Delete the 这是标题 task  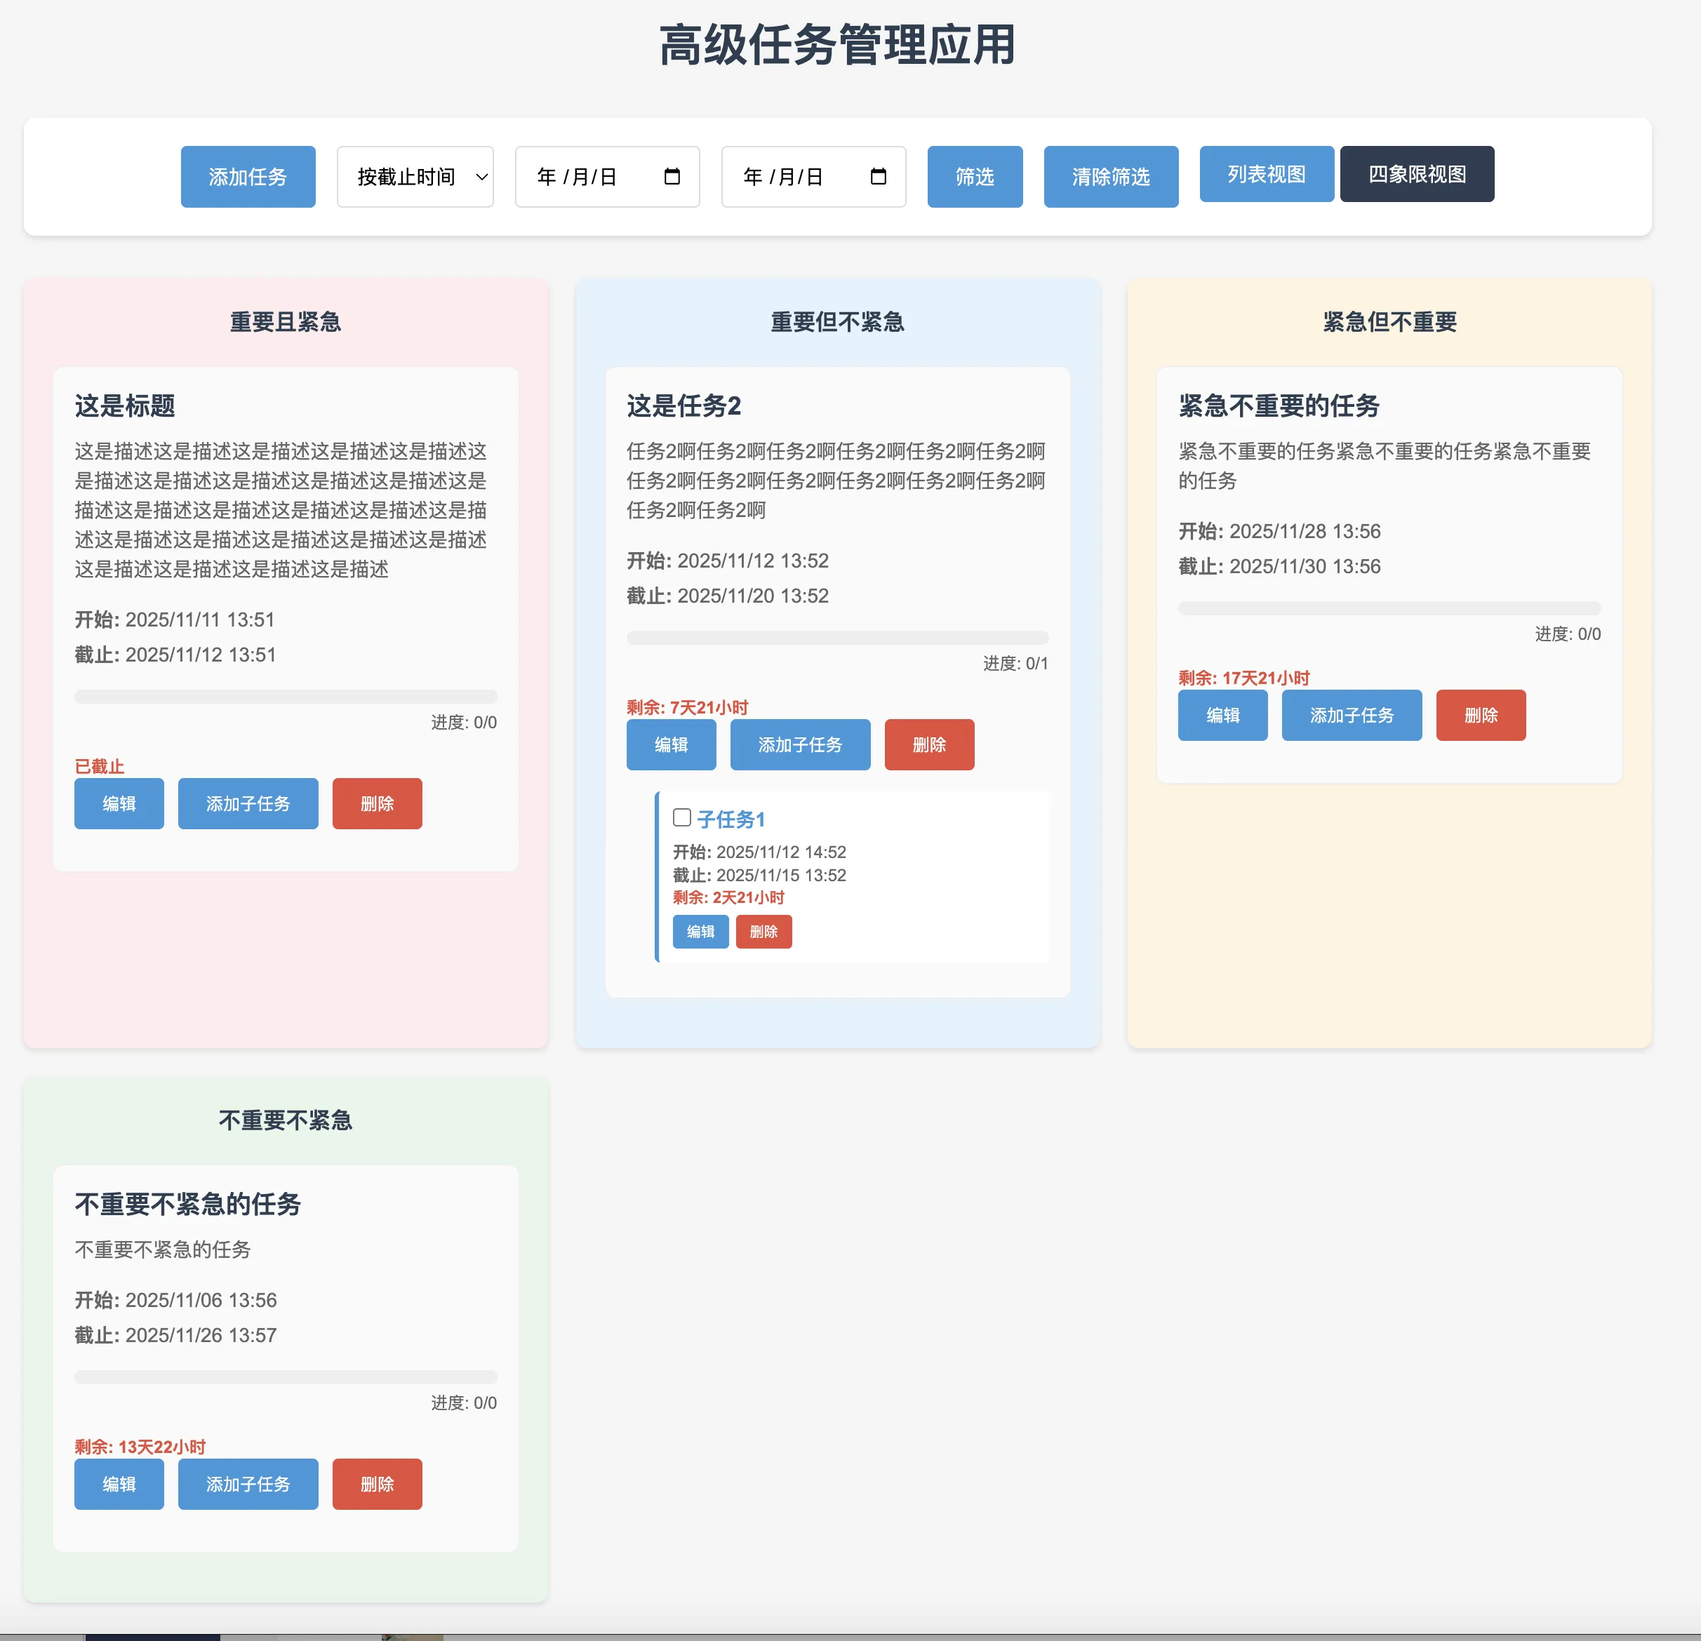coord(377,803)
